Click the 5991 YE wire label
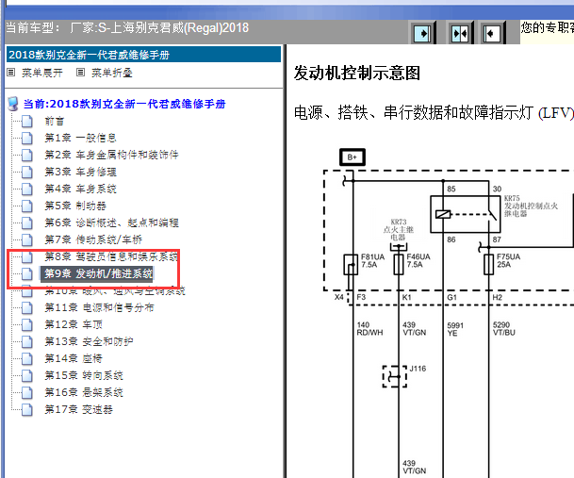 [x=455, y=329]
